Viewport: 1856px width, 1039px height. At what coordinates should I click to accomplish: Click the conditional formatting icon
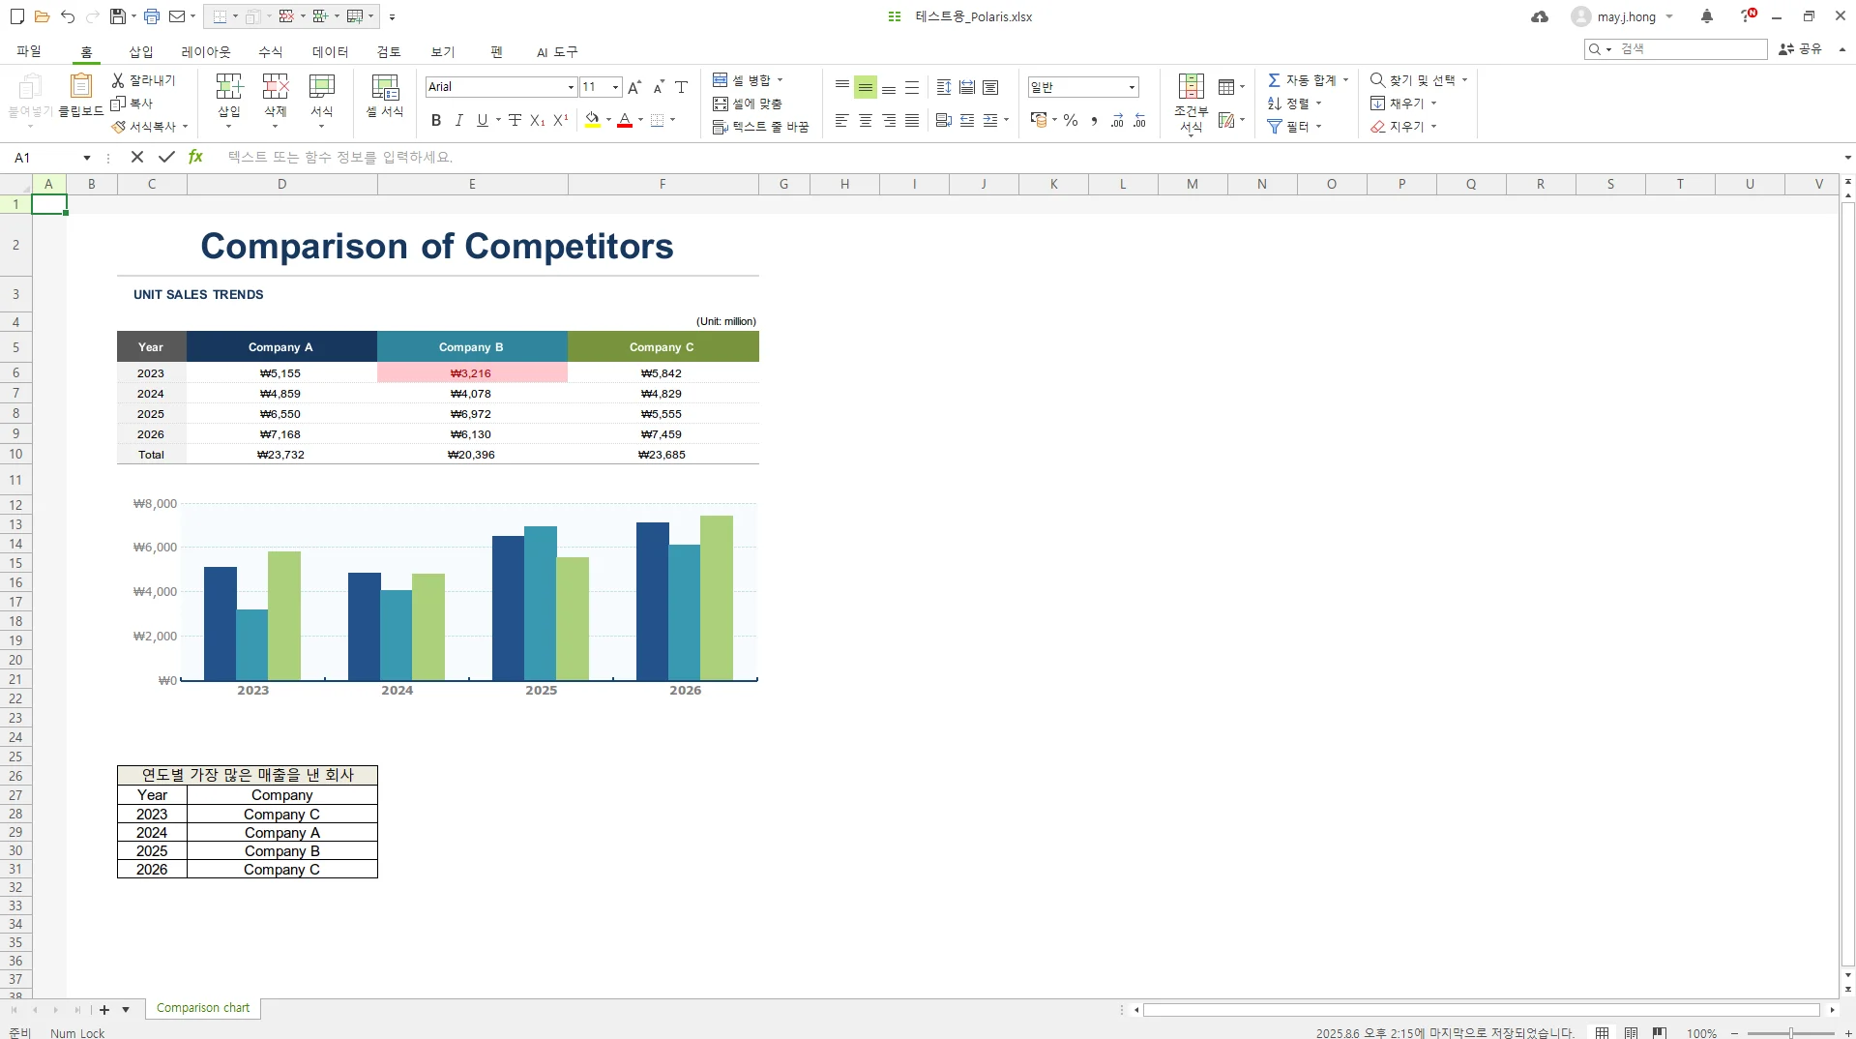coord(1191,87)
